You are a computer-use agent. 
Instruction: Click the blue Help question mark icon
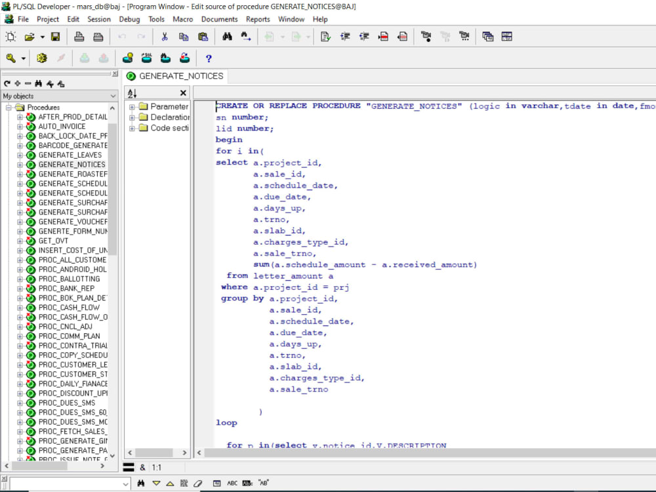pos(209,58)
